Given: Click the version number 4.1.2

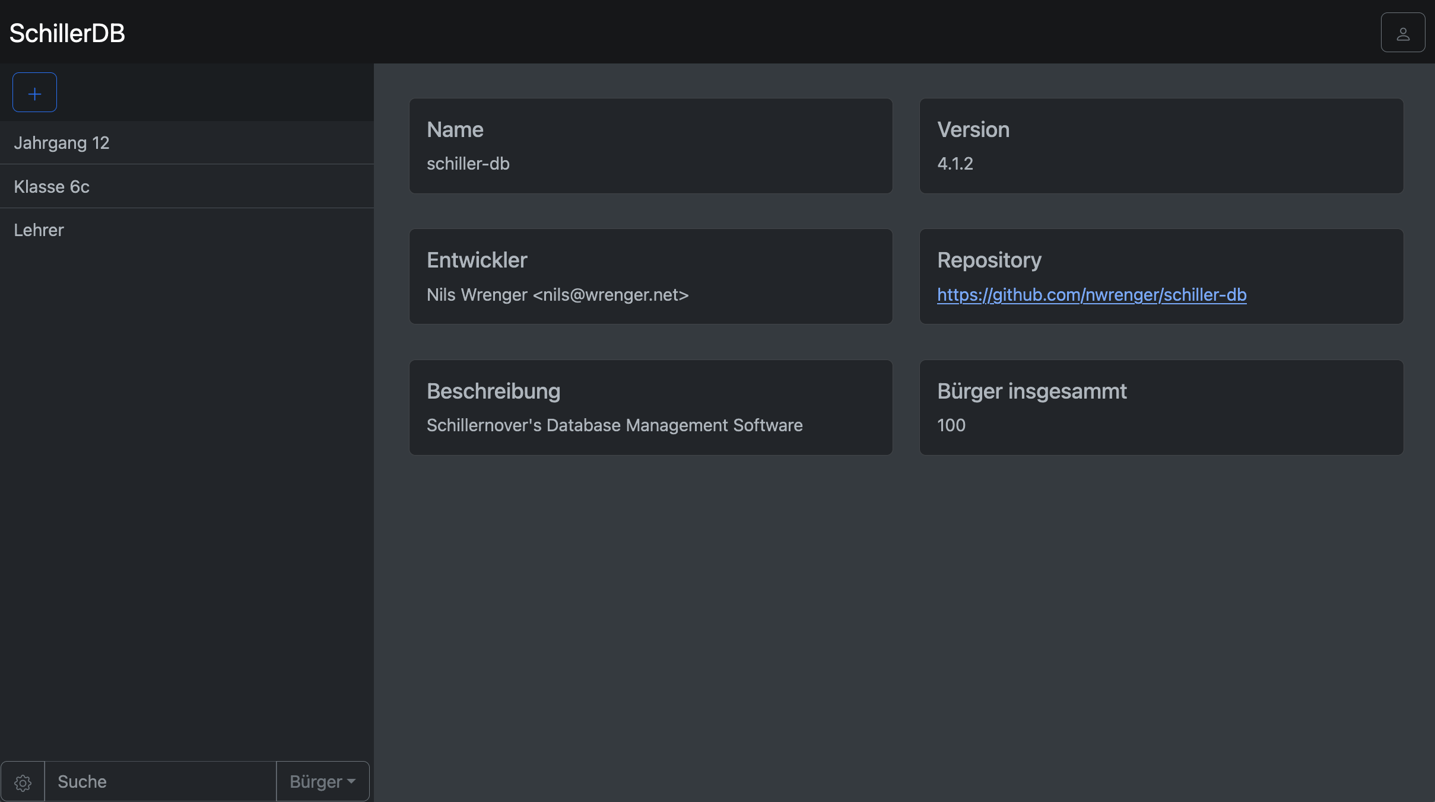Looking at the screenshot, I should [x=955, y=164].
